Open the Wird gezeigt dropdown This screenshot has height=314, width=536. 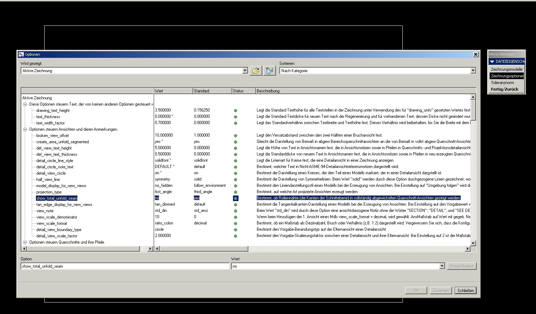(245, 71)
